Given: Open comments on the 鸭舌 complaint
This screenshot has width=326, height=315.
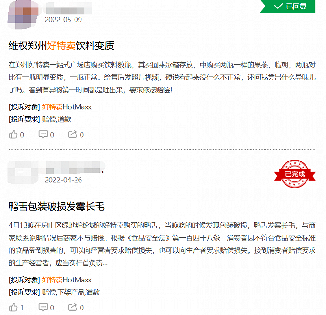Looking at the screenshot, I should (46, 307).
